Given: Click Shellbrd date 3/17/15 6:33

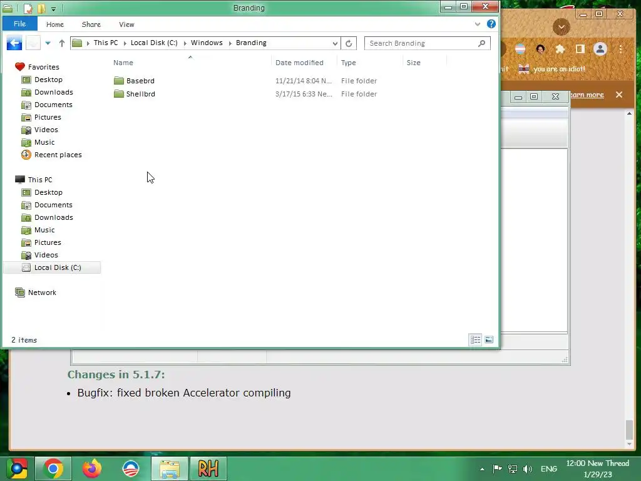Looking at the screenshot, I should click(304, 94).
